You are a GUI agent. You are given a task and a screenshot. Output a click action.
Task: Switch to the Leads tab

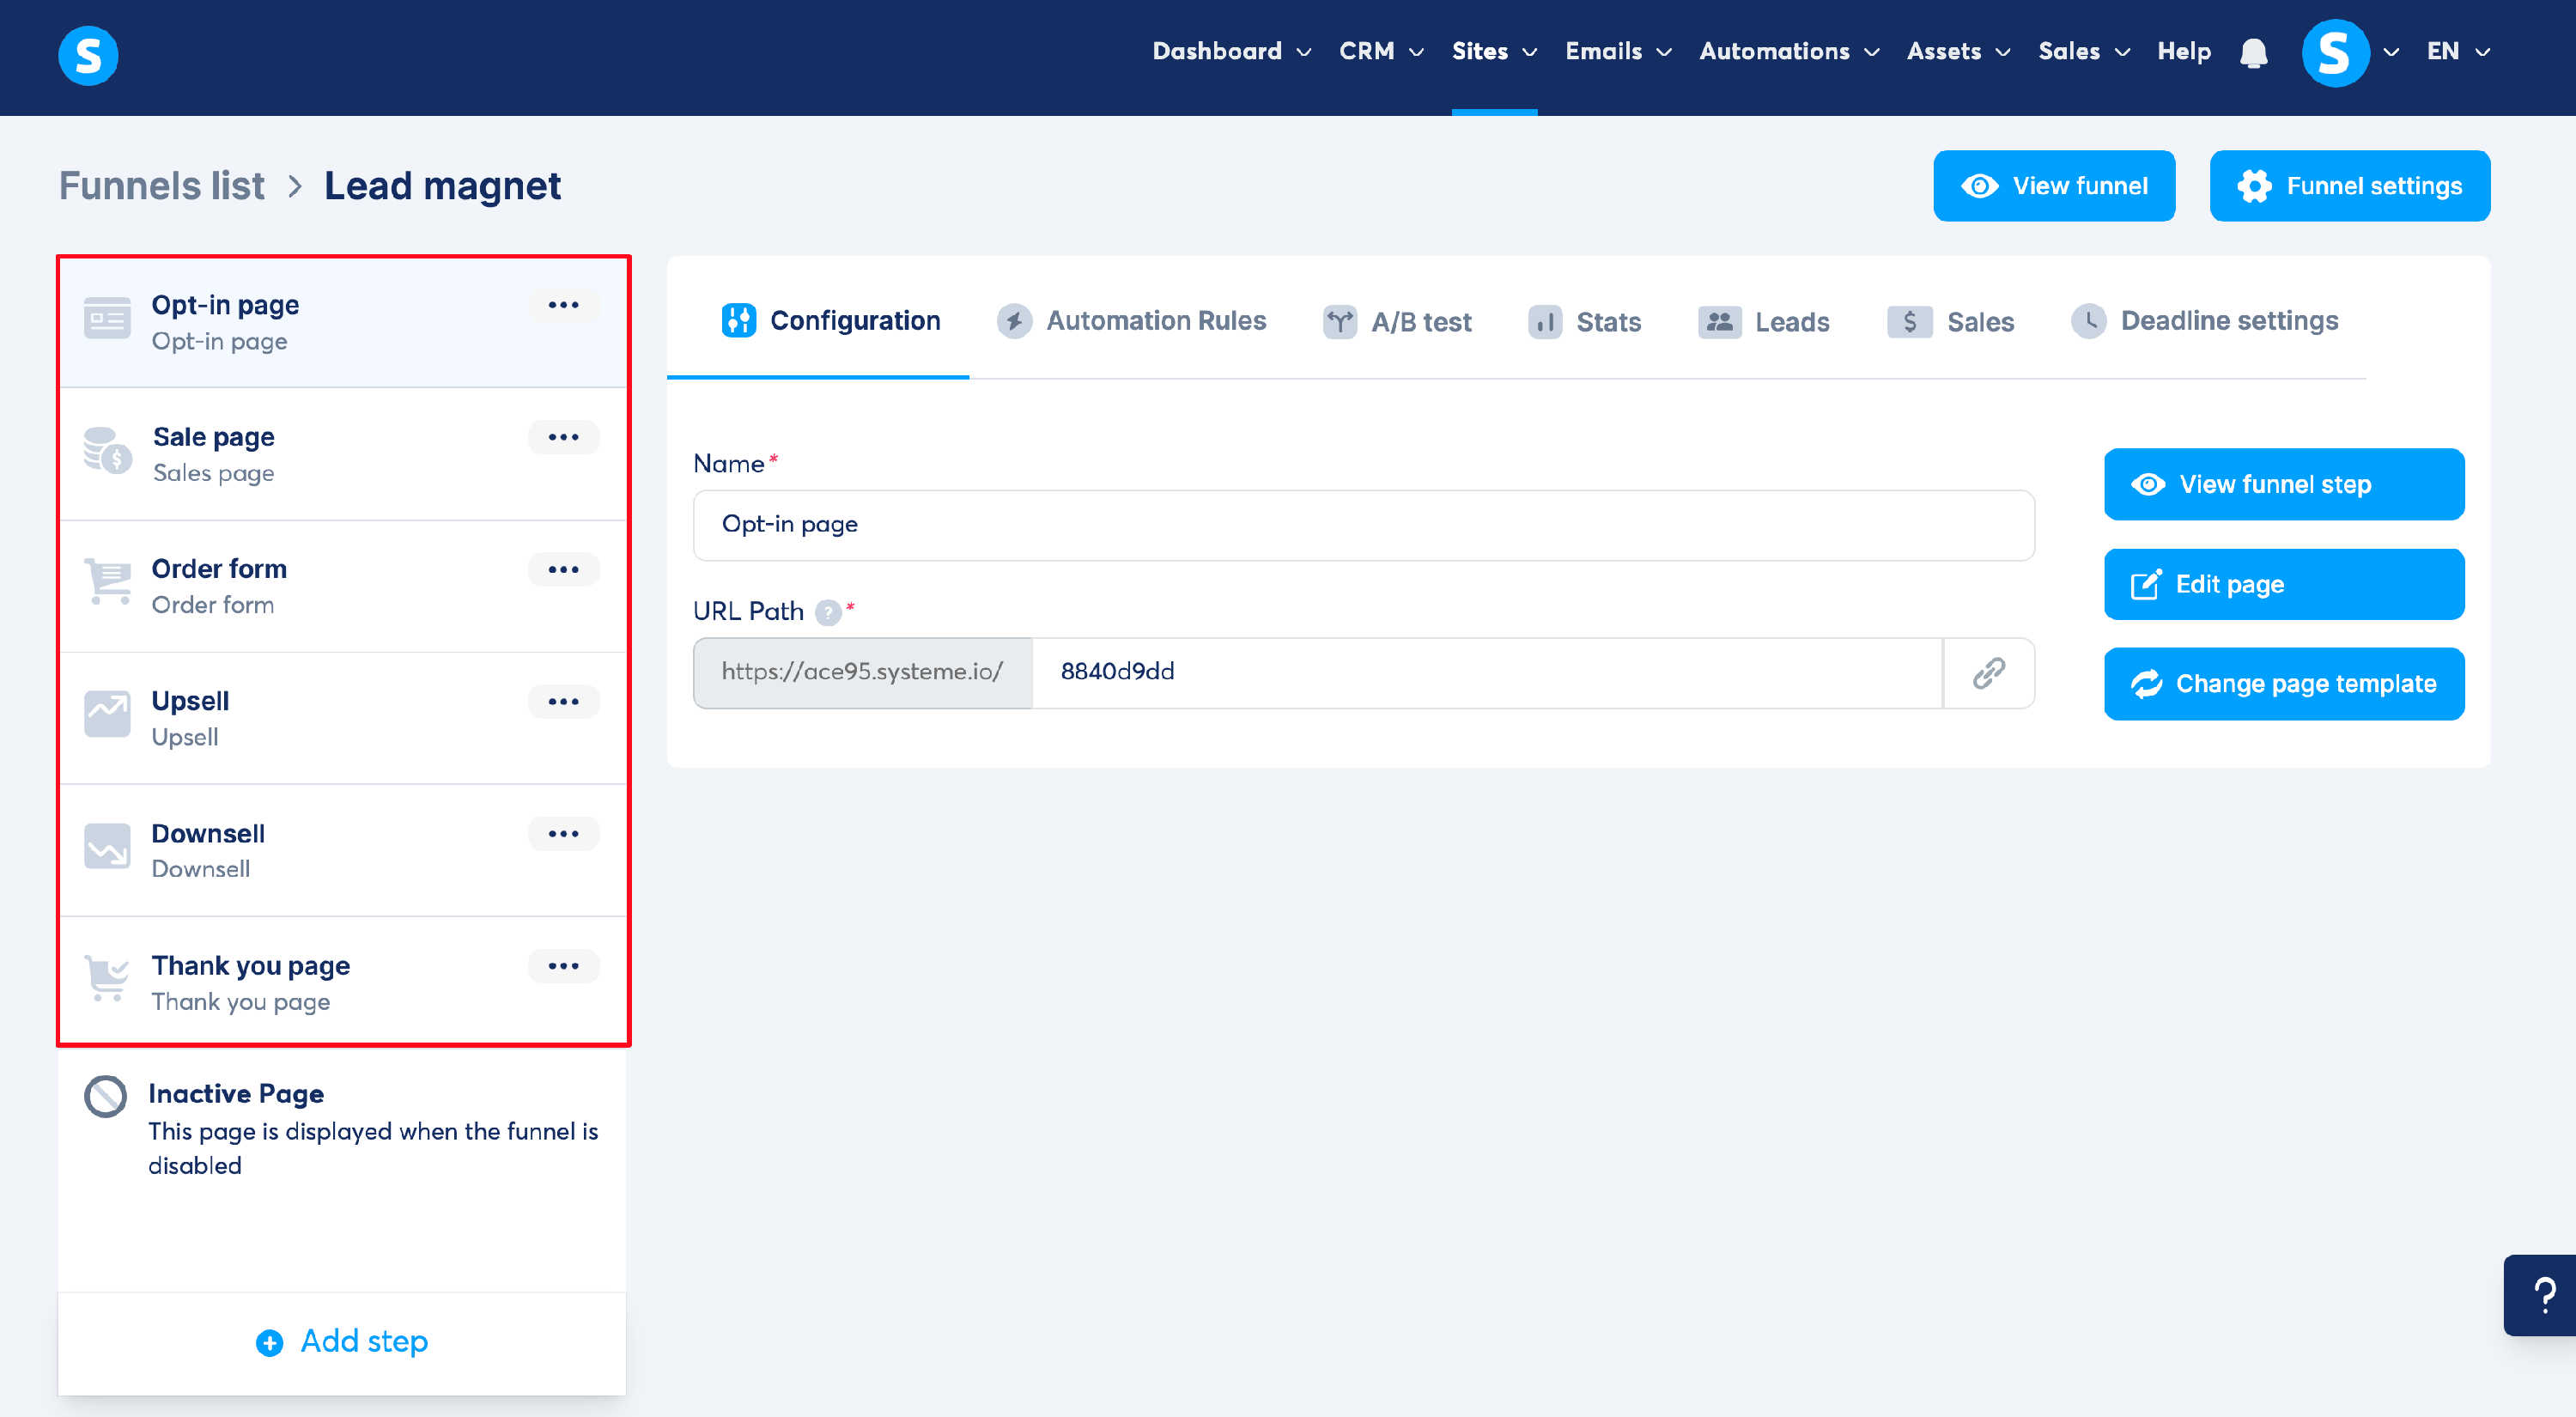[1763, 321]
